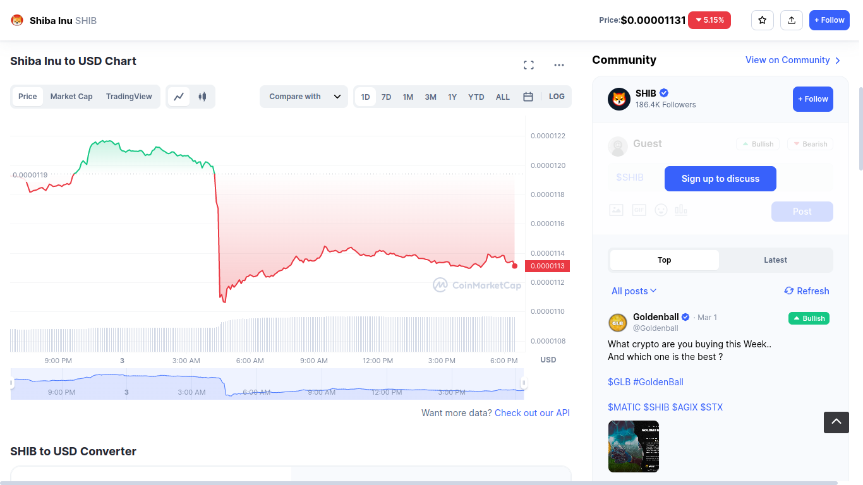Click Sign up to discuss button
Viewport: 863px width, 485px height.
(x=720, y=179)
